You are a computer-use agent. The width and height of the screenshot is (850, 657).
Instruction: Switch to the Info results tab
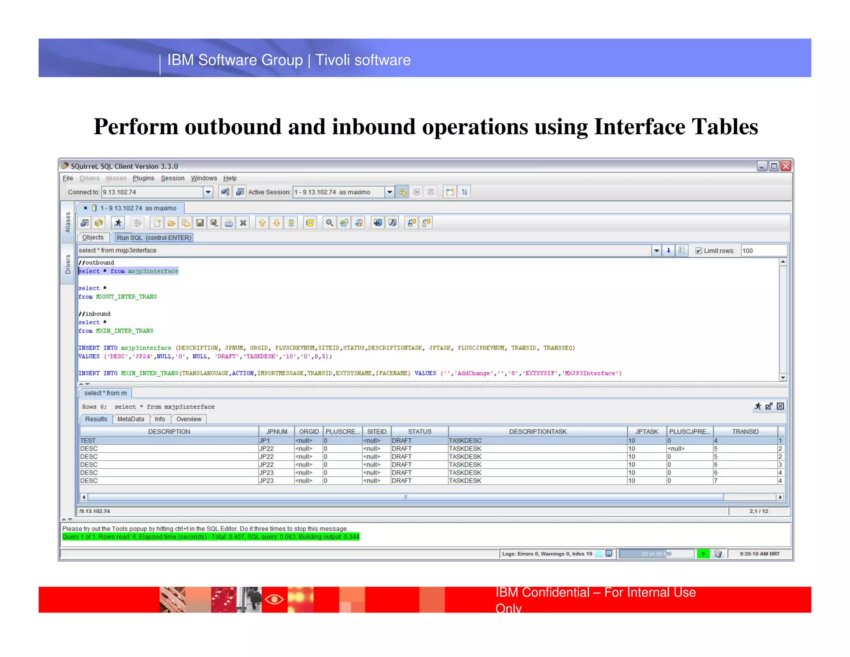(x=160, y=419)
